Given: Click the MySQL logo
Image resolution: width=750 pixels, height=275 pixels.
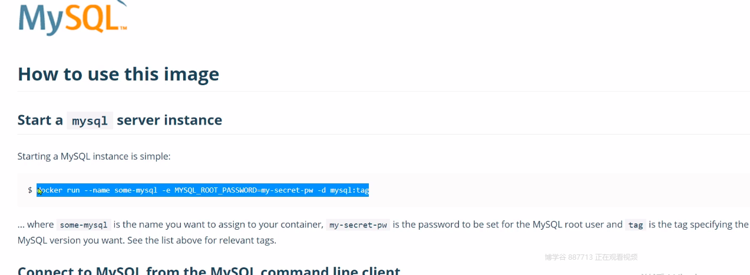Looking at the screenshot, I should pyautogui.click(x=72, y=18).
